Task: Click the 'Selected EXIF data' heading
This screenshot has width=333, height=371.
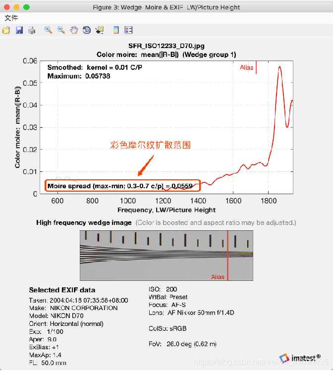Action: click(x=62, y=290)
